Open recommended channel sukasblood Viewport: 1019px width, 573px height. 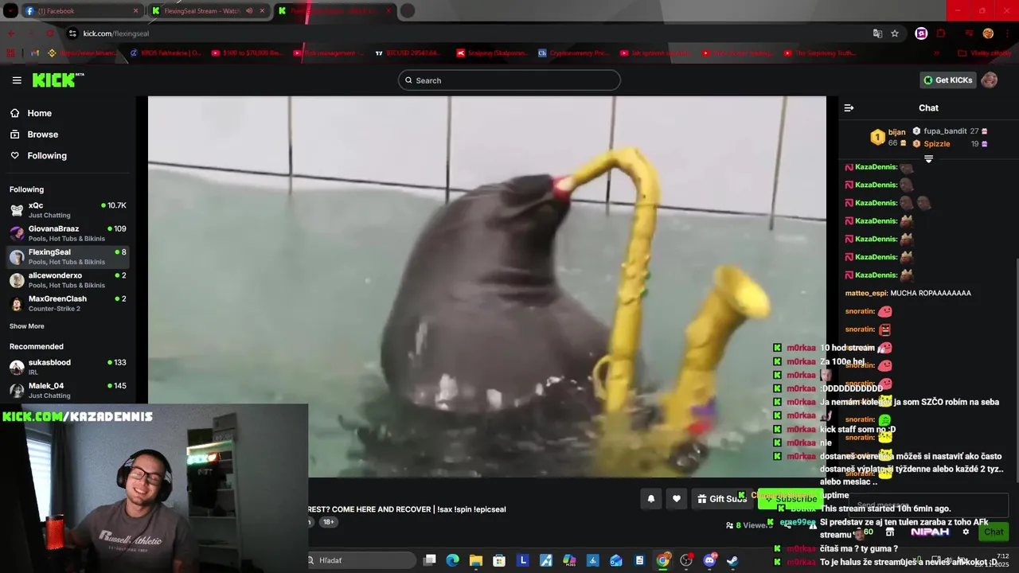[68, 367]
